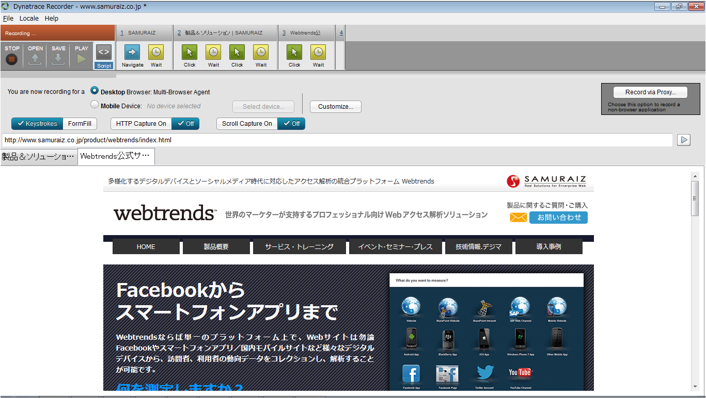Open サービス・トレーニング navigation item
Viewport: 706px width, 398px height.
tap(299, 247)
